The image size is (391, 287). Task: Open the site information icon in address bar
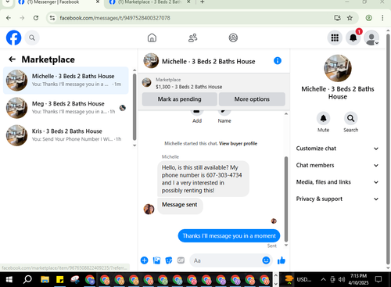coord(52,18)
